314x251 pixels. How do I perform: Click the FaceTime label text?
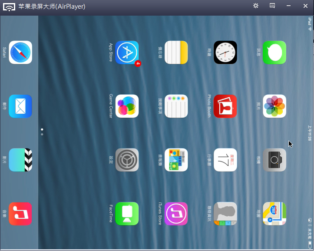click(x=111, y=214)
